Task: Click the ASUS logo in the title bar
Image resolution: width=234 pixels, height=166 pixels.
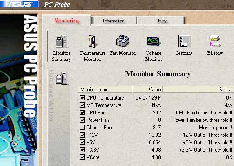Action: point(19,4)
